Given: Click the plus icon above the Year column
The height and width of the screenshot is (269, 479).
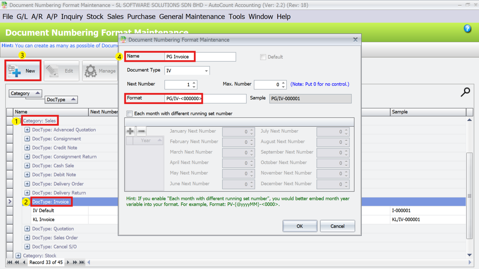Looking at the screenshot, I should 130,131.
